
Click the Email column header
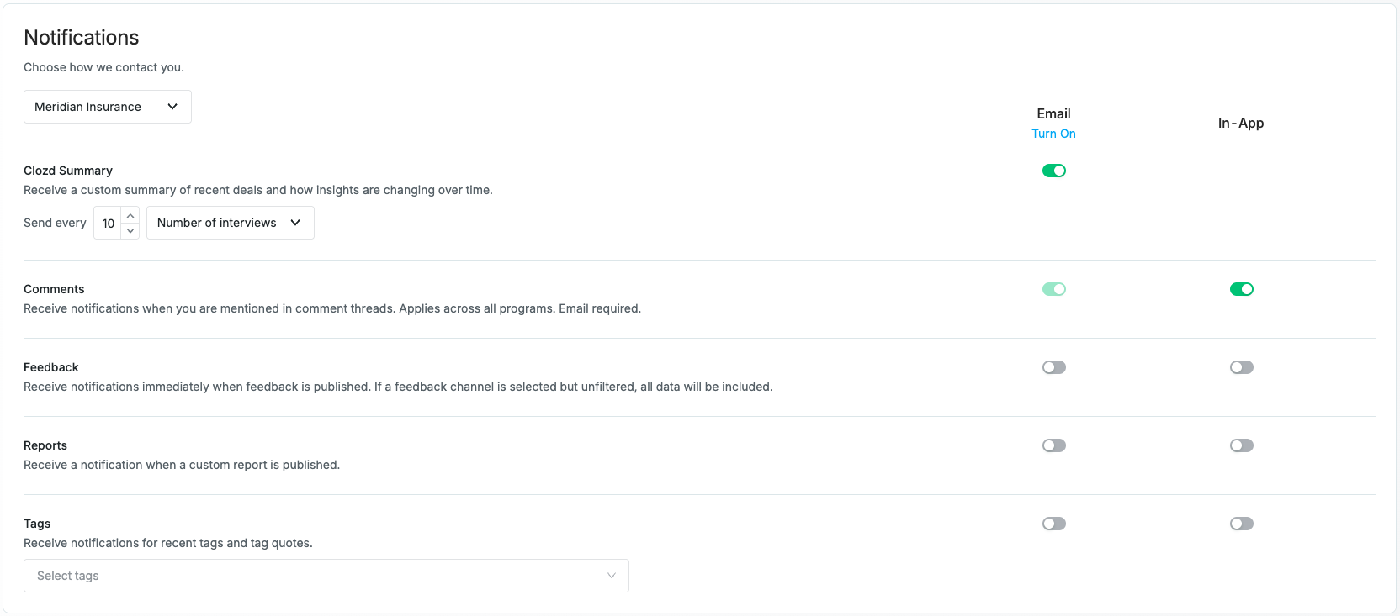(1053, 113)
